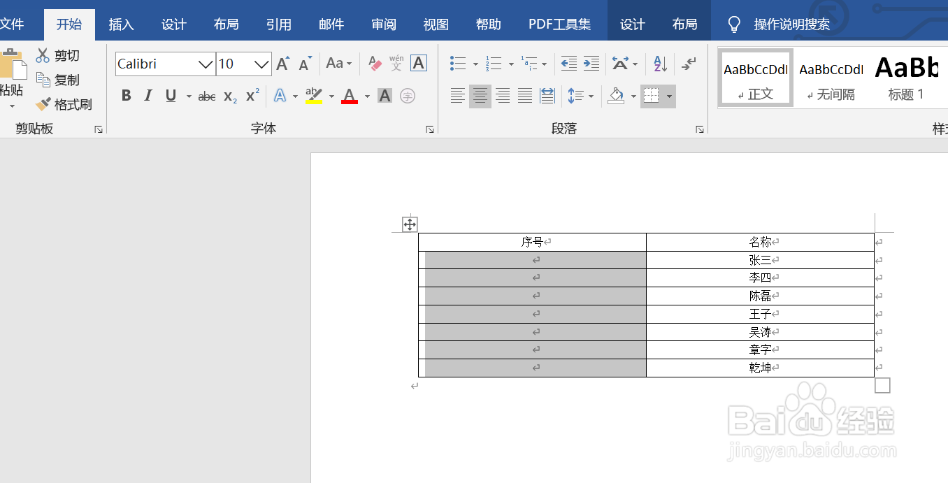Toggle Italic formatting
This screenshot has width=948, height=483.
[148, 96]
